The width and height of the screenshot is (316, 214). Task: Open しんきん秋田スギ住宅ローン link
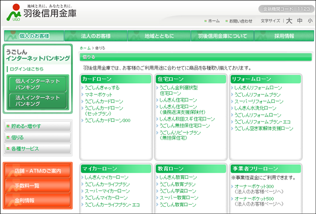(x=187, y=119)
